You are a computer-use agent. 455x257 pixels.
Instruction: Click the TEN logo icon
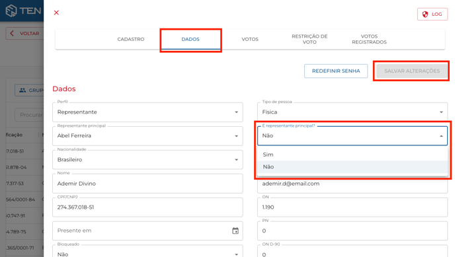click(x=11, y=11)
